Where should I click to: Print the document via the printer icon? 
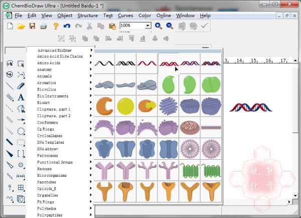44,26
